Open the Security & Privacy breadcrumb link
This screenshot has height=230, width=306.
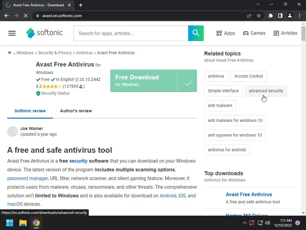(55, 53)
